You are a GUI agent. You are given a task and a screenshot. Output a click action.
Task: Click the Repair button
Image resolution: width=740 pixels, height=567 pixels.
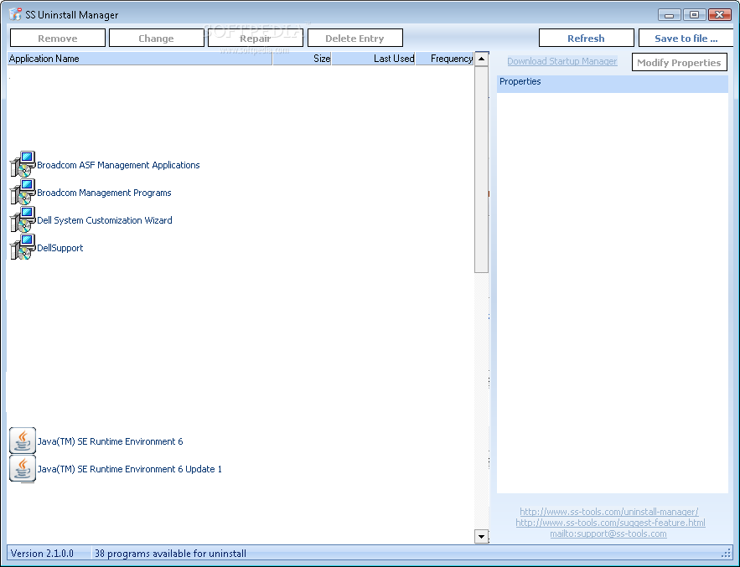(x=256, y=39)
